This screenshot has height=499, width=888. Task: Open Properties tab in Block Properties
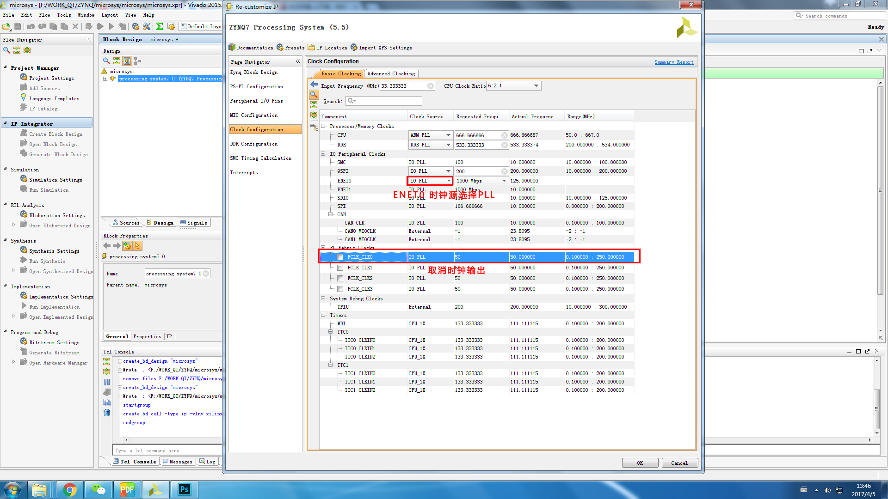point(148,336)
